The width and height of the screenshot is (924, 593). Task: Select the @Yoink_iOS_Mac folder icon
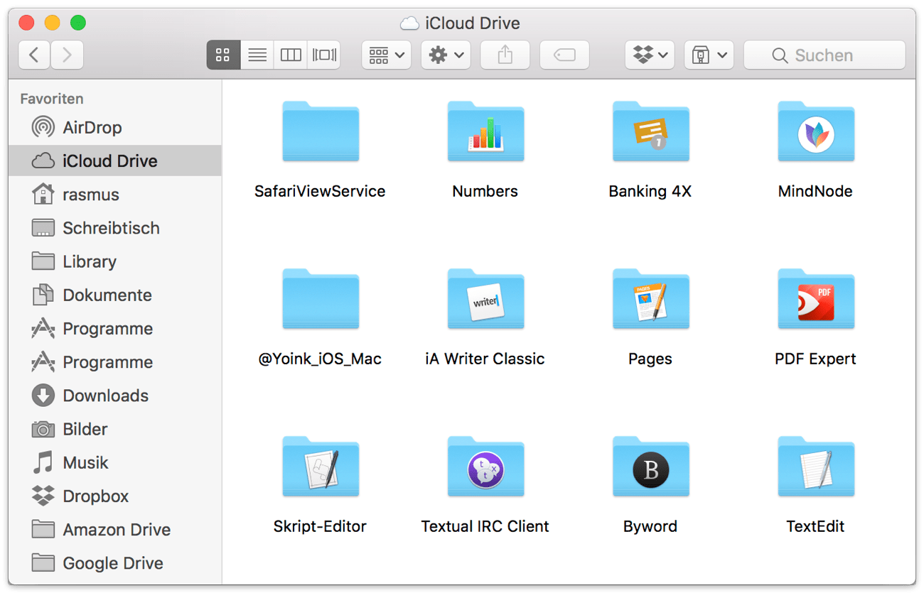321,299
